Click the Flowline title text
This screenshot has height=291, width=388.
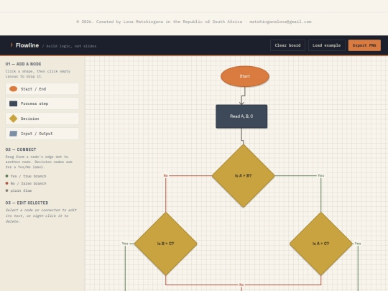(x=27, y=45)
